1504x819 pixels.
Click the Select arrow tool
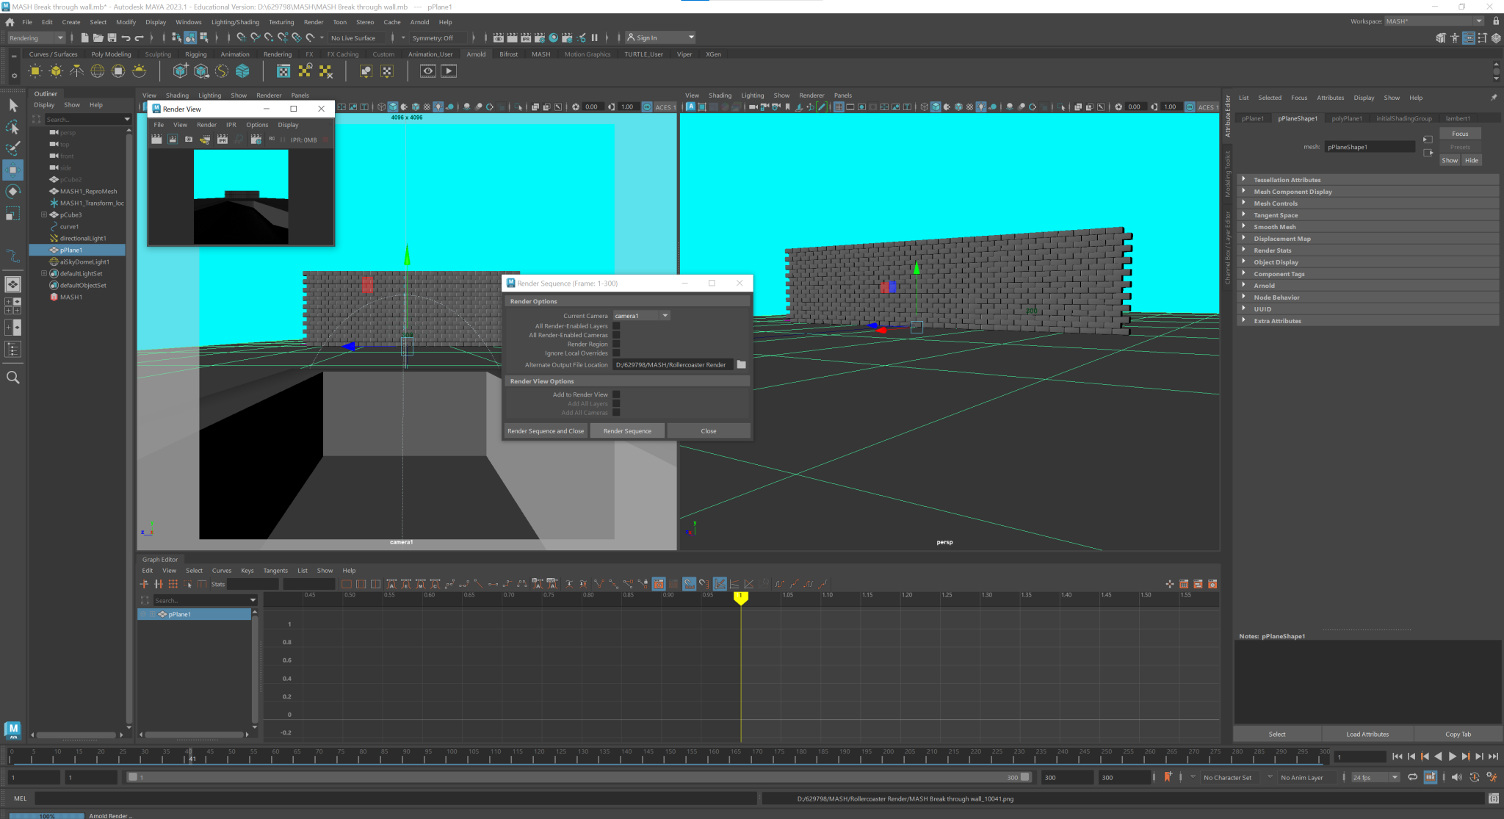click(x=12, y=106)
